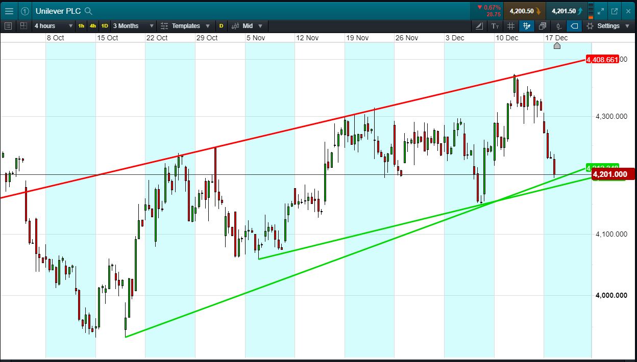Click the 10 Dec date label
Image resolution: width=637 pixels, height=362 pixels.
[507, 38]
